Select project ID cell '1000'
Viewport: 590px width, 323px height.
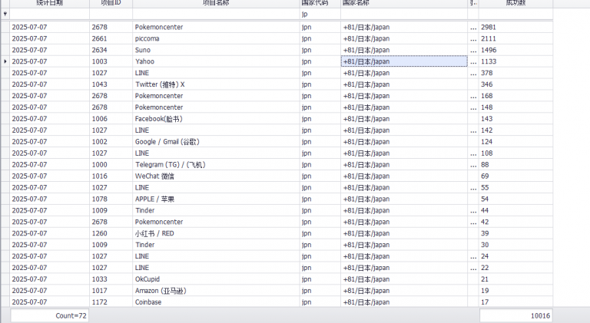click(x=111, y=164)
